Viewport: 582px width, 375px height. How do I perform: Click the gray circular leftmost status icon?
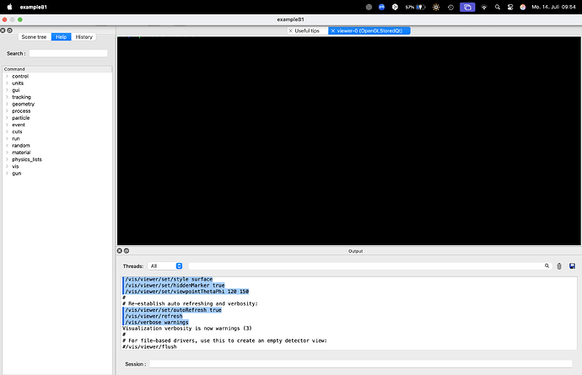click(x=369, y=7)
